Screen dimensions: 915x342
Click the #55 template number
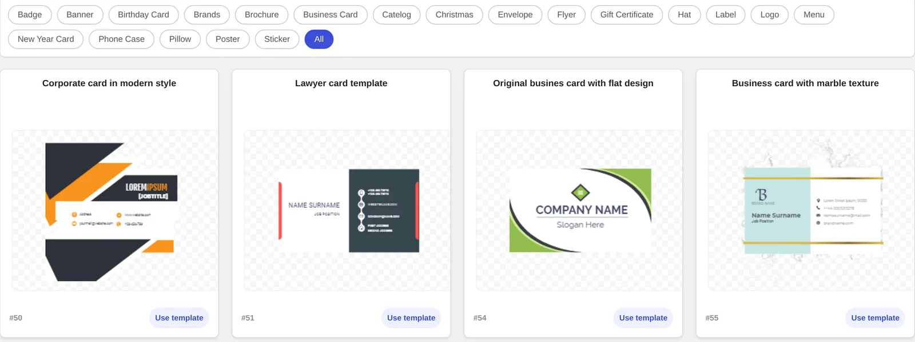tap(712, 318)
